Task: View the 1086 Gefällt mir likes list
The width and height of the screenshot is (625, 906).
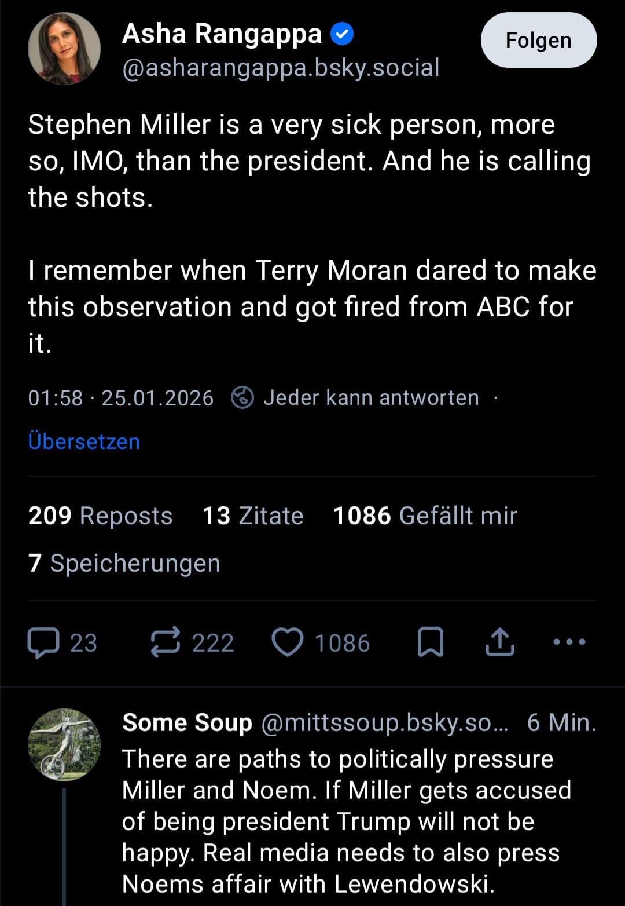Action: click(x=425, y=516)
